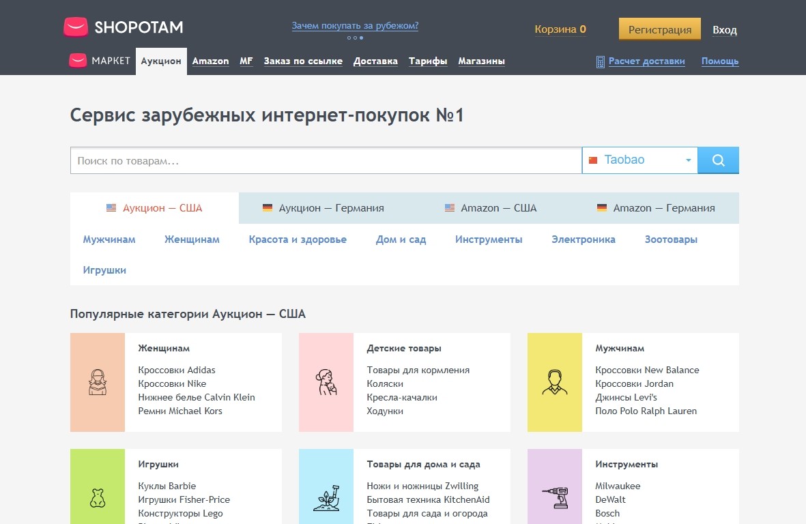
Task: Open the Корзина cart link
Action: point(560,29)
